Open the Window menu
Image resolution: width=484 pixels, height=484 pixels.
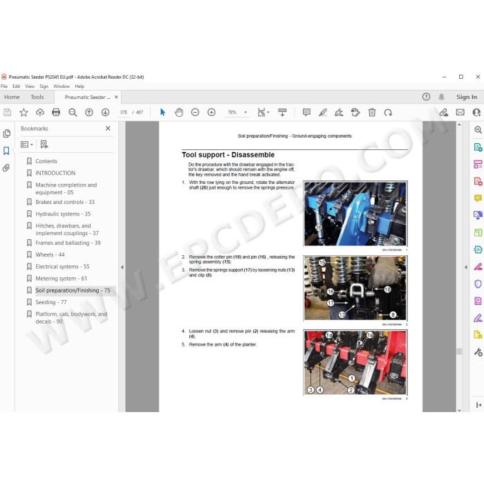click(62, 86)
